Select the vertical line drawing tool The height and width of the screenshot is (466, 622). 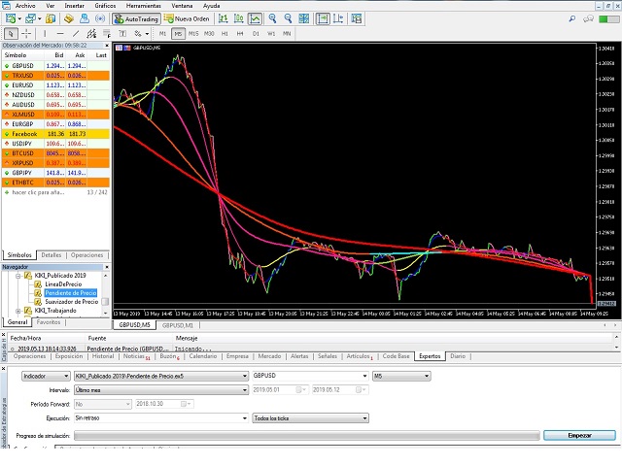(x=46, y=34)
